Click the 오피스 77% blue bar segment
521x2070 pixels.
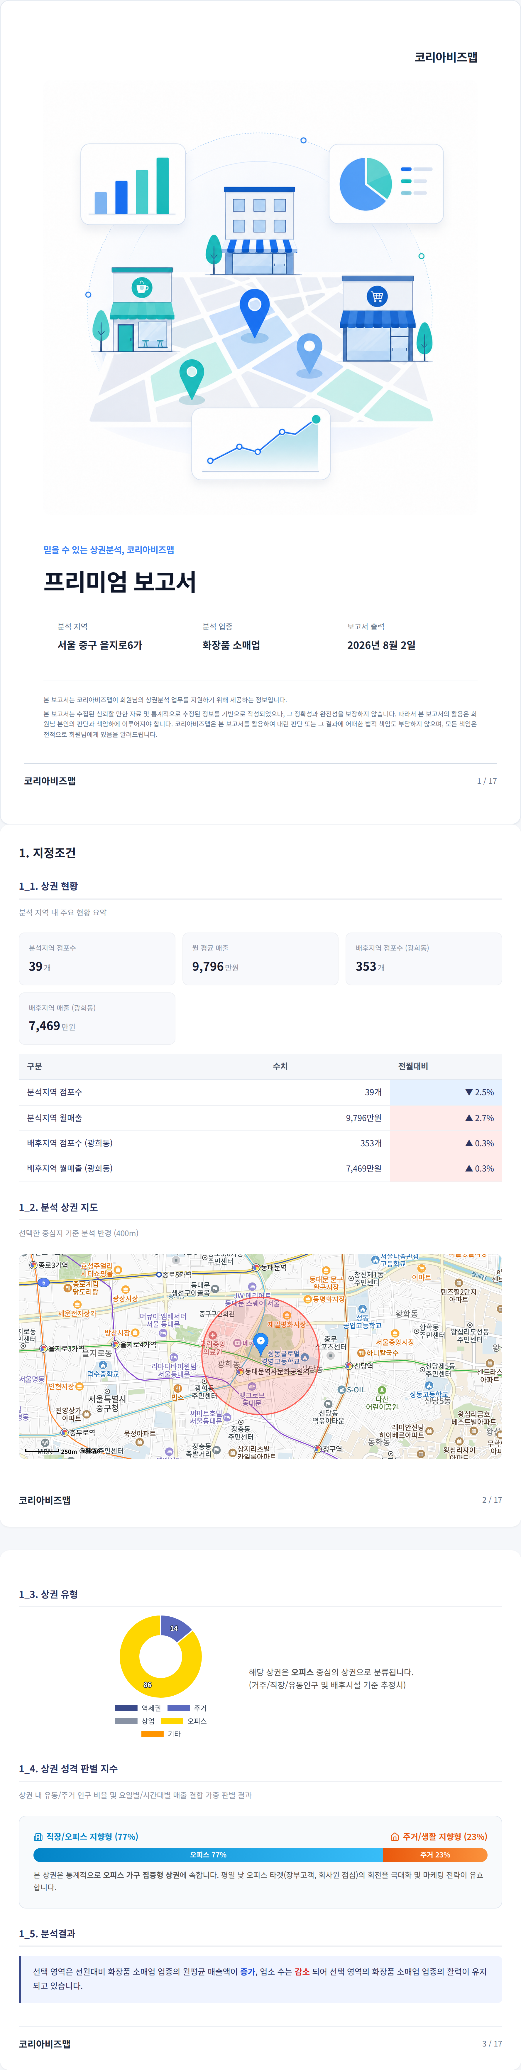click(208, 1855)
